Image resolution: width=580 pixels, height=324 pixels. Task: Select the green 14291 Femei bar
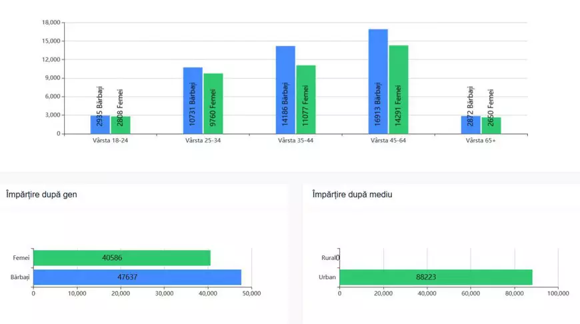(399, 89)
